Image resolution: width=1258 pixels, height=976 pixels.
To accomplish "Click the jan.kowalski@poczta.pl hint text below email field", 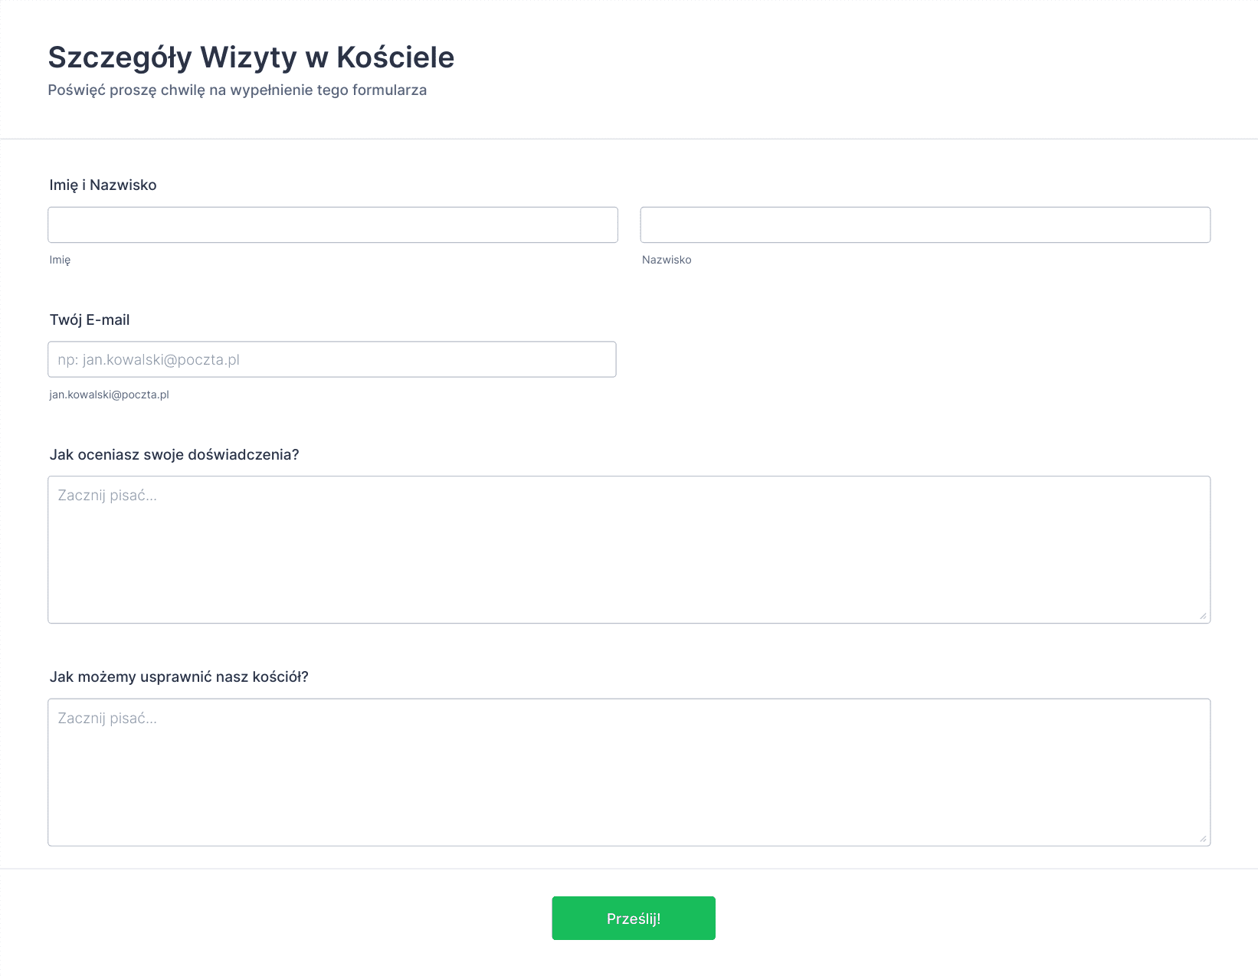I will pos(109,395).
